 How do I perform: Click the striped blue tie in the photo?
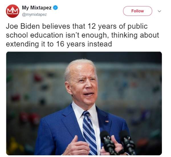tap(89, 132)
